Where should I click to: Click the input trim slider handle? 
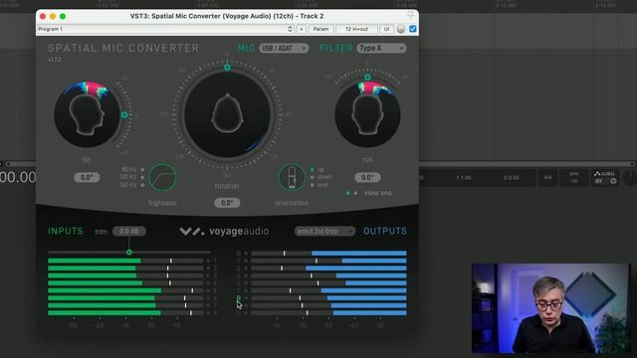(129, 252)
